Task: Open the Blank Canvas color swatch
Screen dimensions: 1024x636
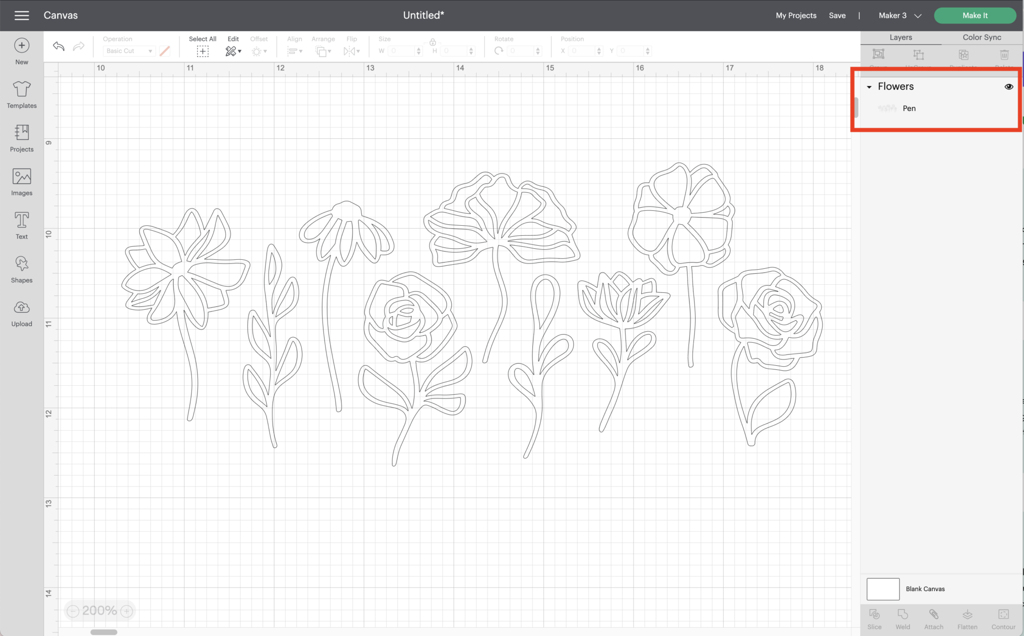Action: tap(883, 589)
